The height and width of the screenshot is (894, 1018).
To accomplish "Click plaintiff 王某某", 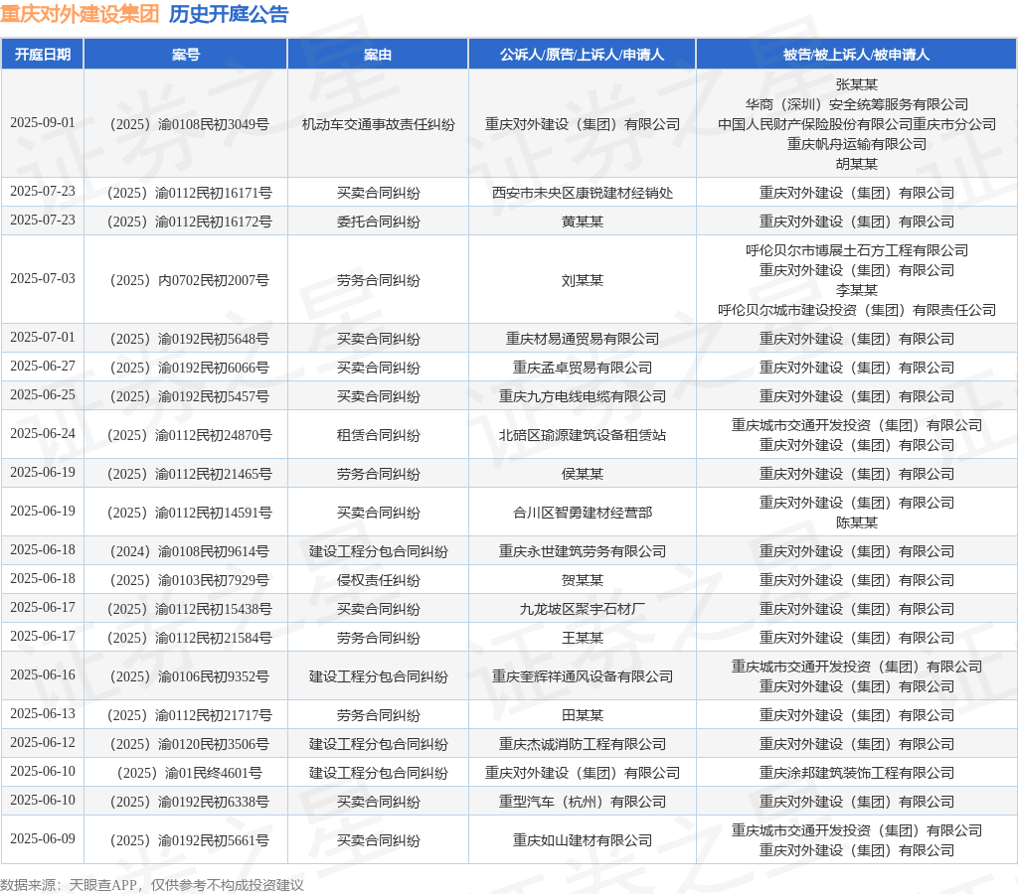I will pos(582,638).
